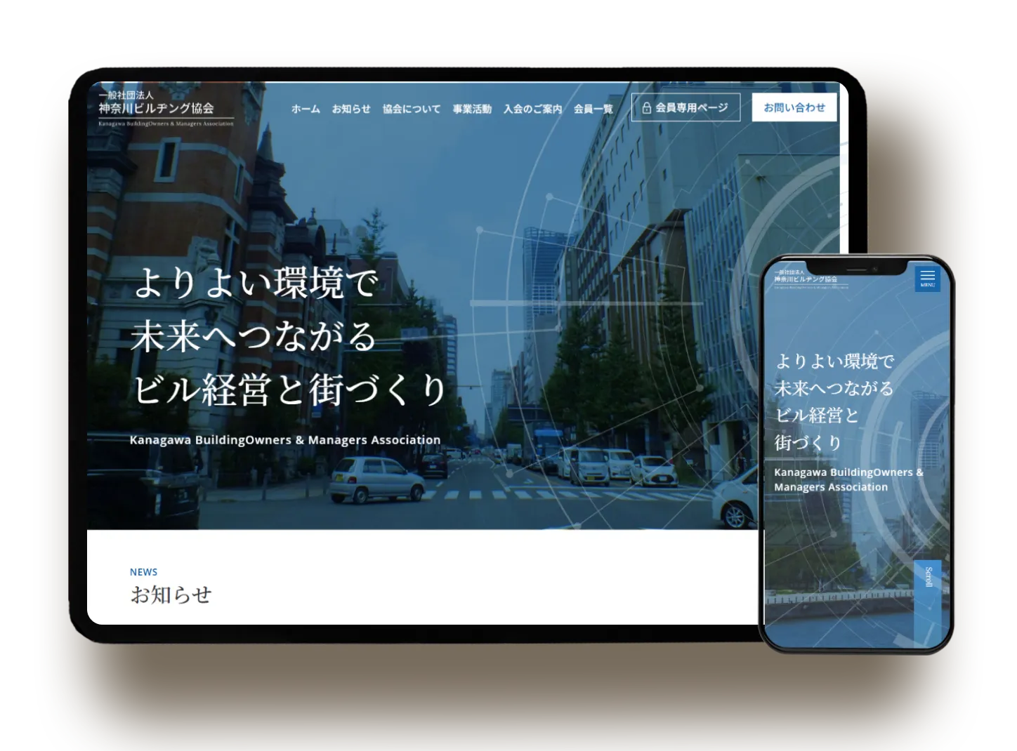
Task: Open the 協会について navigation item
Action: click(x=411, y=109)
